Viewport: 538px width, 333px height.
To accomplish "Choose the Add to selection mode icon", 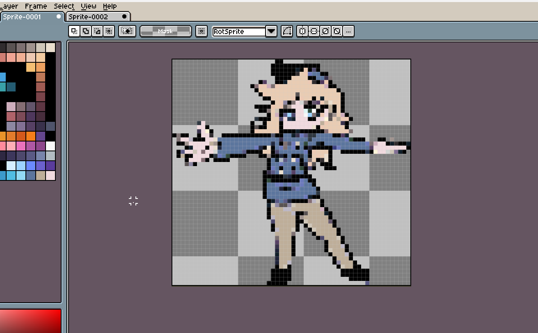I will [85, 31].
